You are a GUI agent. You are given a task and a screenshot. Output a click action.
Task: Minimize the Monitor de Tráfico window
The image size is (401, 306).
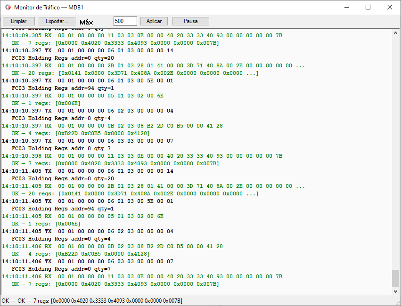pyautogui.click(x=347, y=8)
